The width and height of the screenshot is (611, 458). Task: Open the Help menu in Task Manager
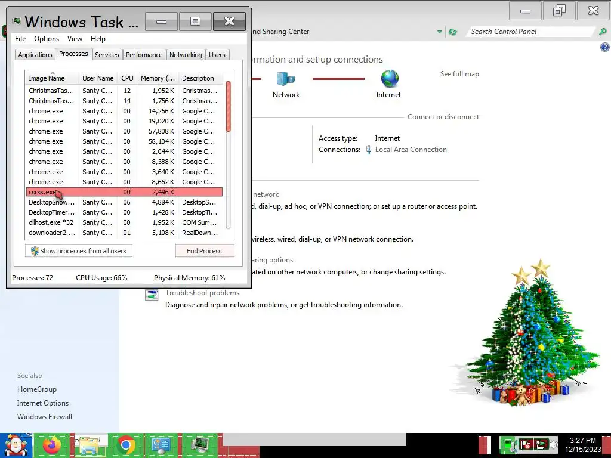[98, 39]
